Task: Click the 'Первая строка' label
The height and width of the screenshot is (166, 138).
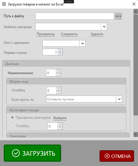Action: [15, 53]
